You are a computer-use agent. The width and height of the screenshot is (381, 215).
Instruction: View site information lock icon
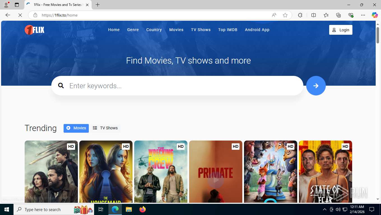click(x=35, y=15)
